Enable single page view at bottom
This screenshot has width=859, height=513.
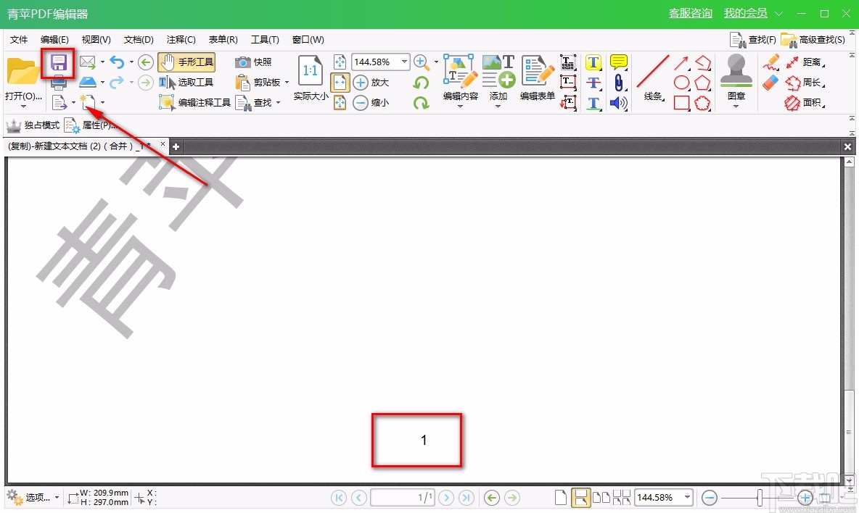coord(561,497)
